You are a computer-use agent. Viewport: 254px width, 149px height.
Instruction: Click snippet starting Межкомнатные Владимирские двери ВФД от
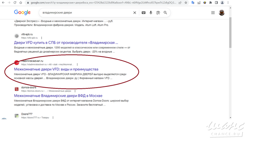(x=71, y=103)
